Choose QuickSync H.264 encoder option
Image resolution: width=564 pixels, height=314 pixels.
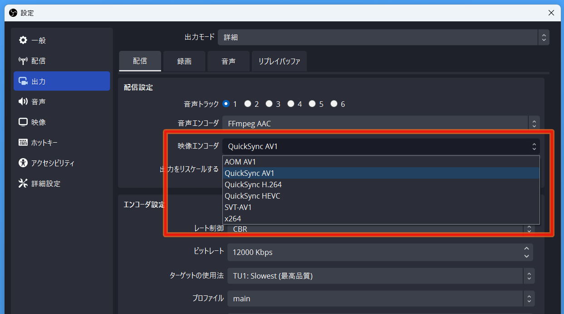[381, 184]
